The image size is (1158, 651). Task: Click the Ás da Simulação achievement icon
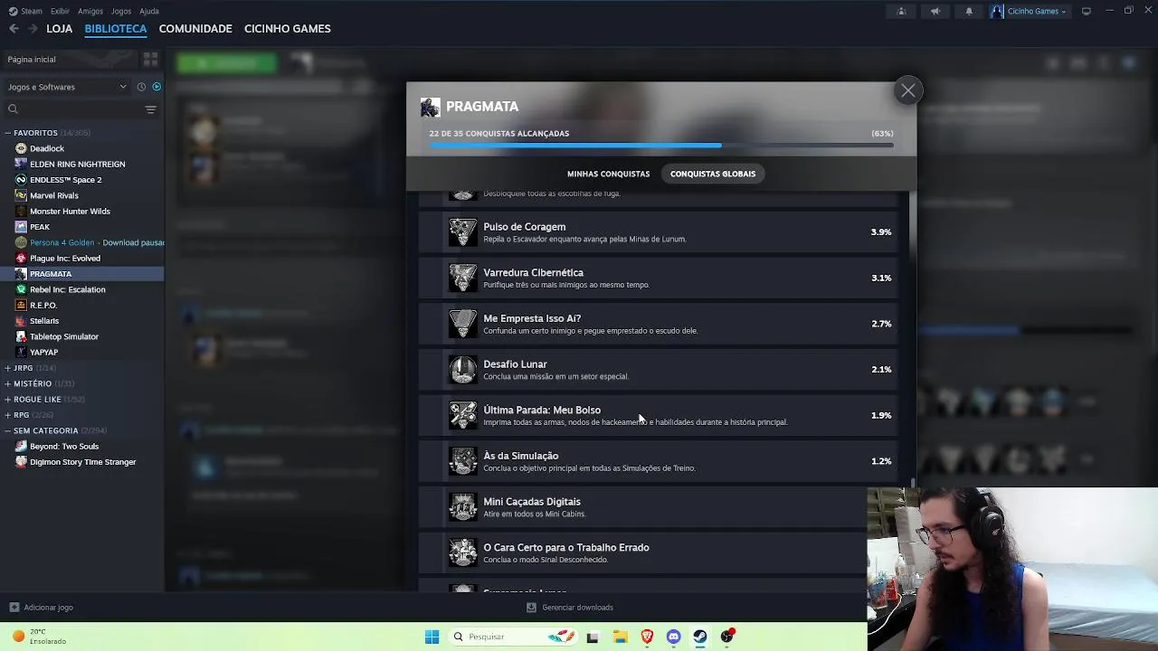[x=463, y=461]
